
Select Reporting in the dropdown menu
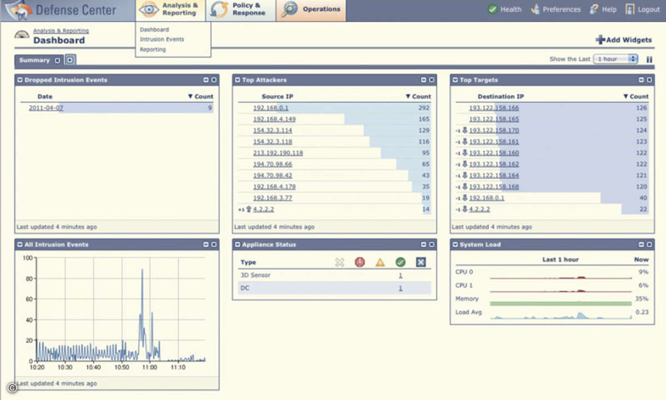[153, 49]
